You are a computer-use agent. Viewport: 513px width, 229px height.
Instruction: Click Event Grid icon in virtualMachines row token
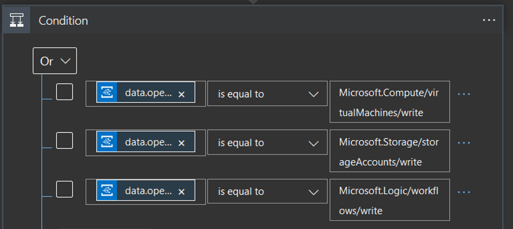coord(107,92)
